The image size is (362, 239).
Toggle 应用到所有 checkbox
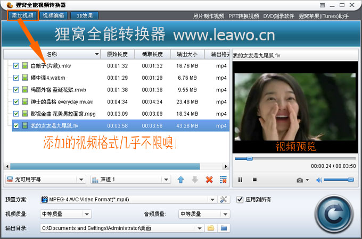(x=240, y=199)
